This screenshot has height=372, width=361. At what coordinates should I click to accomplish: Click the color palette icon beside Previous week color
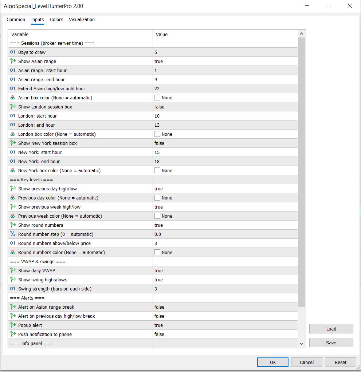coord(13,216)
